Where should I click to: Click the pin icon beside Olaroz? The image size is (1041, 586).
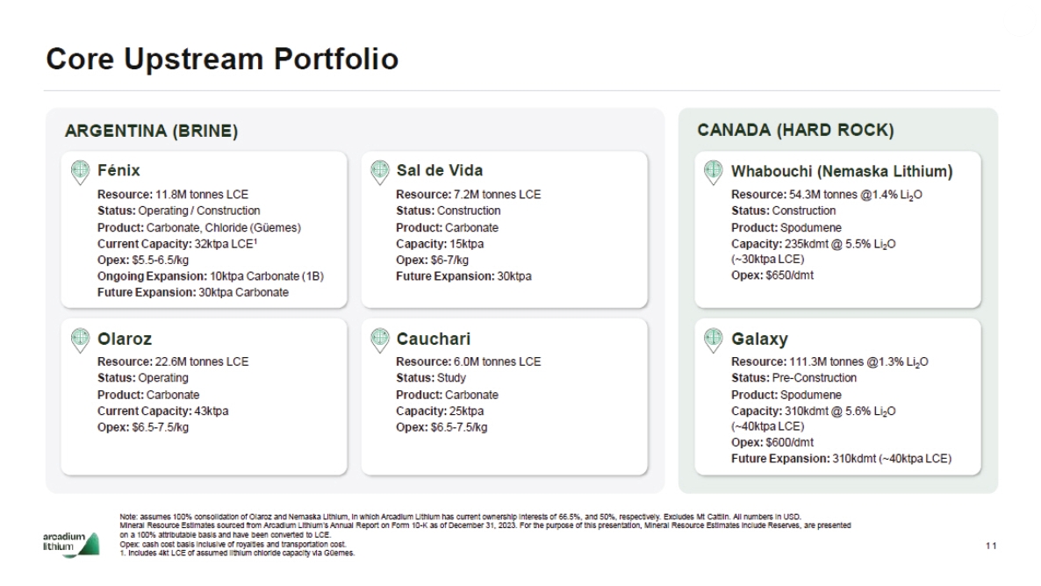click(80, 339)
